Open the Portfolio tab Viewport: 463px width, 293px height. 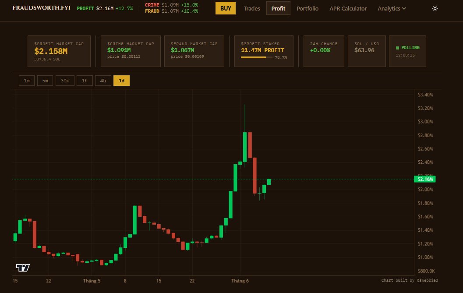(307, 9)
